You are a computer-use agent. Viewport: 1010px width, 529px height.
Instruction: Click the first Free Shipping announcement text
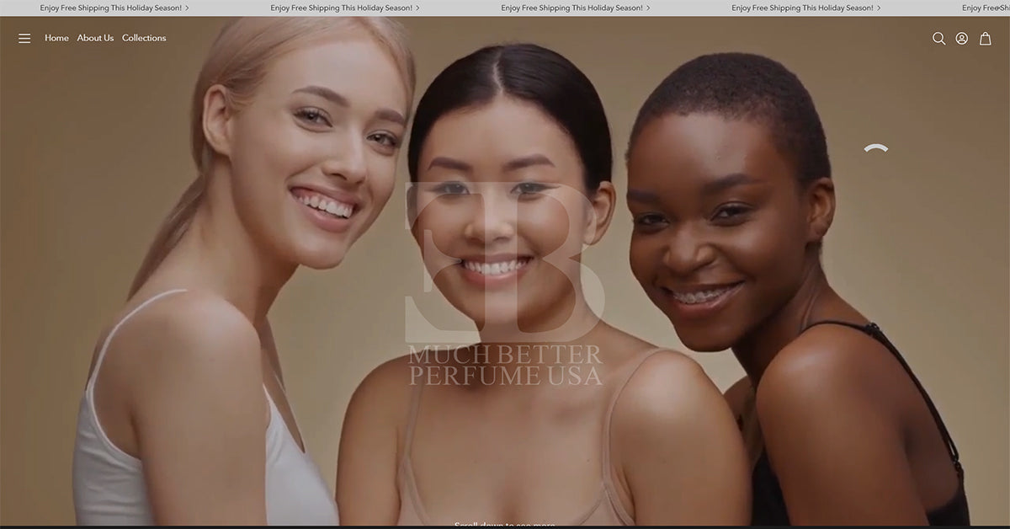[110, 8]
